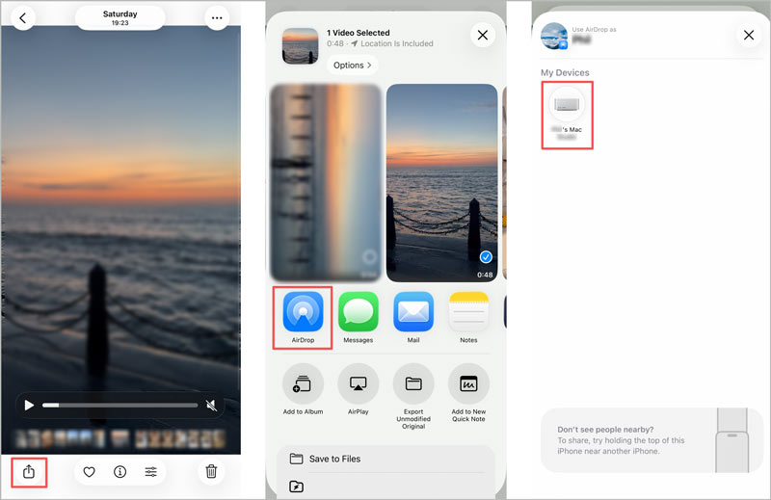Deselect the checked 0:48 sunset video
Screen dimensions: 771x500
pos(441,182)
